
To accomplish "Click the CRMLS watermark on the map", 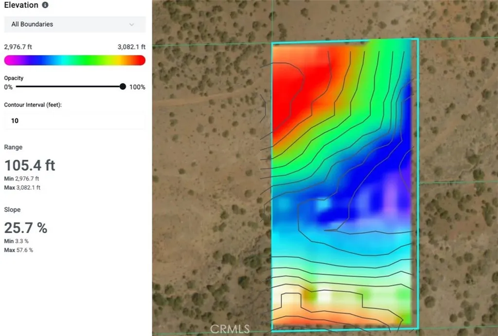I will point(230,329).
